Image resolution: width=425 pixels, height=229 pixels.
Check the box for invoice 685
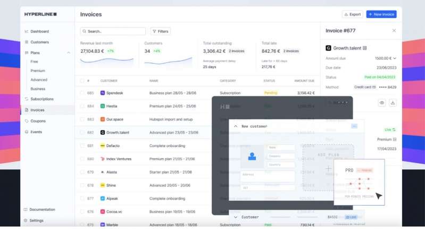click(82, 93)
